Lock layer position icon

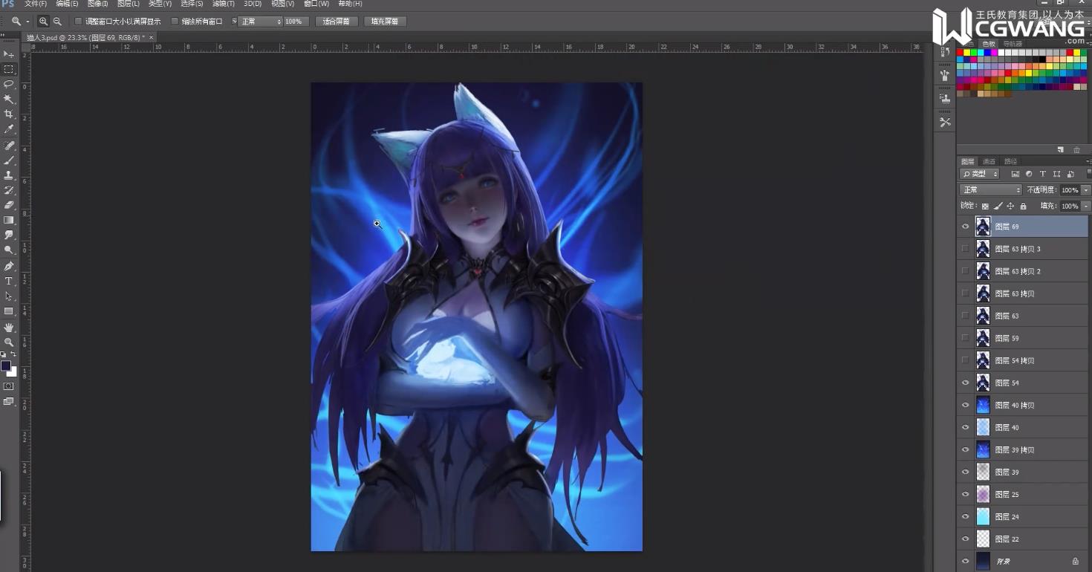click(1010, 206)
